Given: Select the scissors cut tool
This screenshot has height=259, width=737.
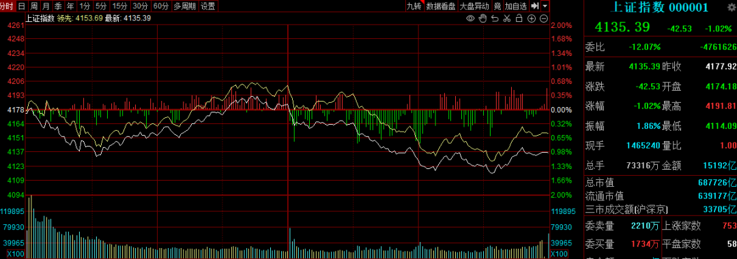Looking at the screenshot, I should point(506,18).
